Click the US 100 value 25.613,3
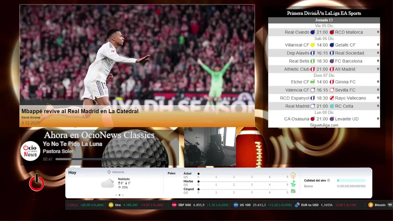Viewport: 393px width, 221px height. (259, 205)
